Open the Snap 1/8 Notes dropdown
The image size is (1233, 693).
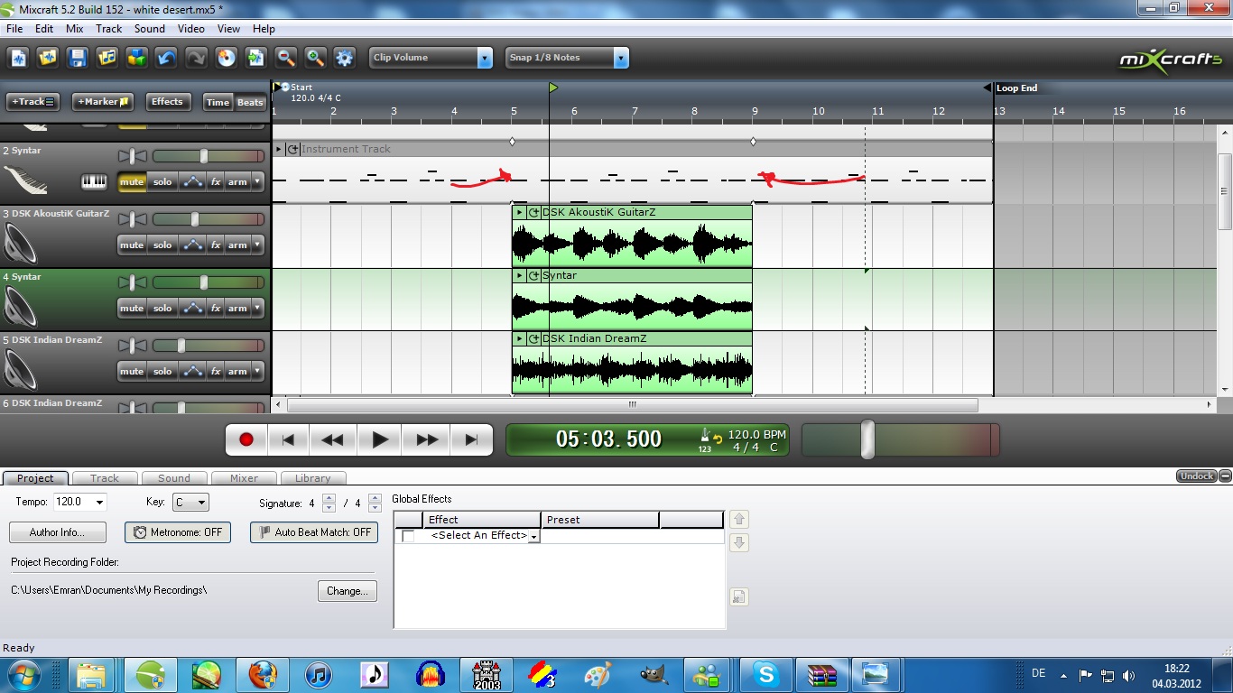tap(620, 58)
